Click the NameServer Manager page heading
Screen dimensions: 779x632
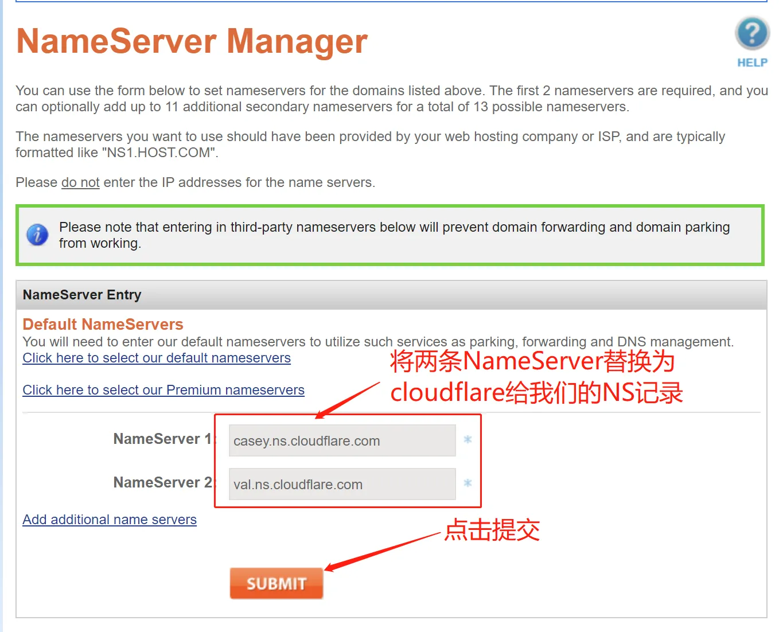[x=192, y=41]
